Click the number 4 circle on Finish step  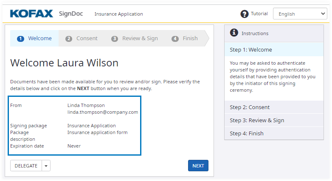[175, 38]
